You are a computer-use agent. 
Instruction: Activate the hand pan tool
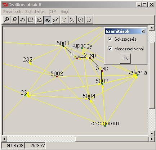[x=23, y=20]
